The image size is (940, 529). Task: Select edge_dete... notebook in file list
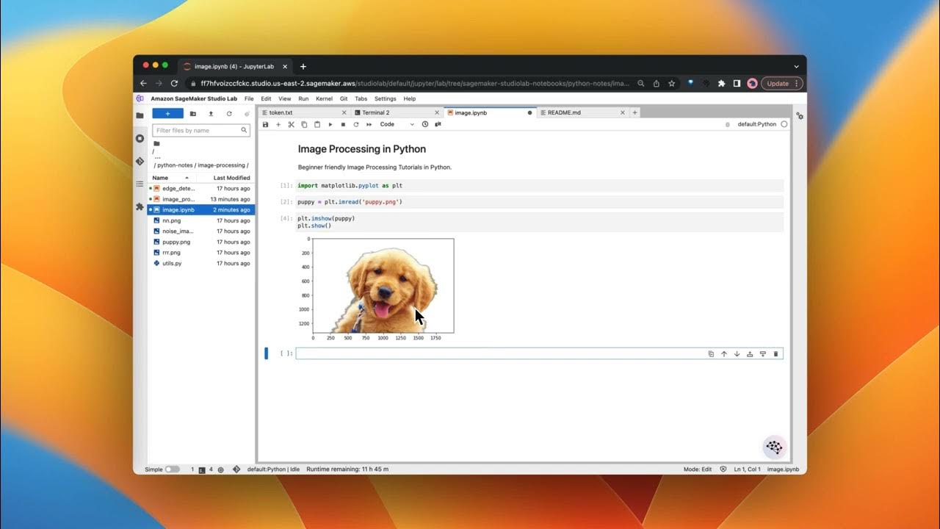pos(201,189)
